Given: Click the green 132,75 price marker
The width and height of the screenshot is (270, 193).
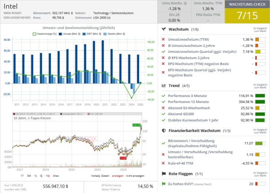Looking at the screenshot, I should (136, 125).
